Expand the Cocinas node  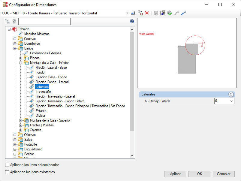[x=15, y=39]
